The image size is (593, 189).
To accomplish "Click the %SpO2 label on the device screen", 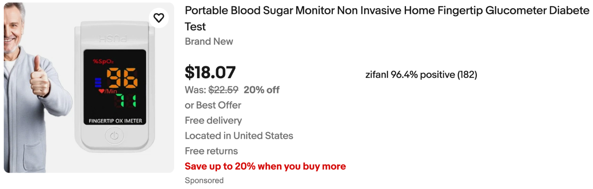I will (103, 61).
